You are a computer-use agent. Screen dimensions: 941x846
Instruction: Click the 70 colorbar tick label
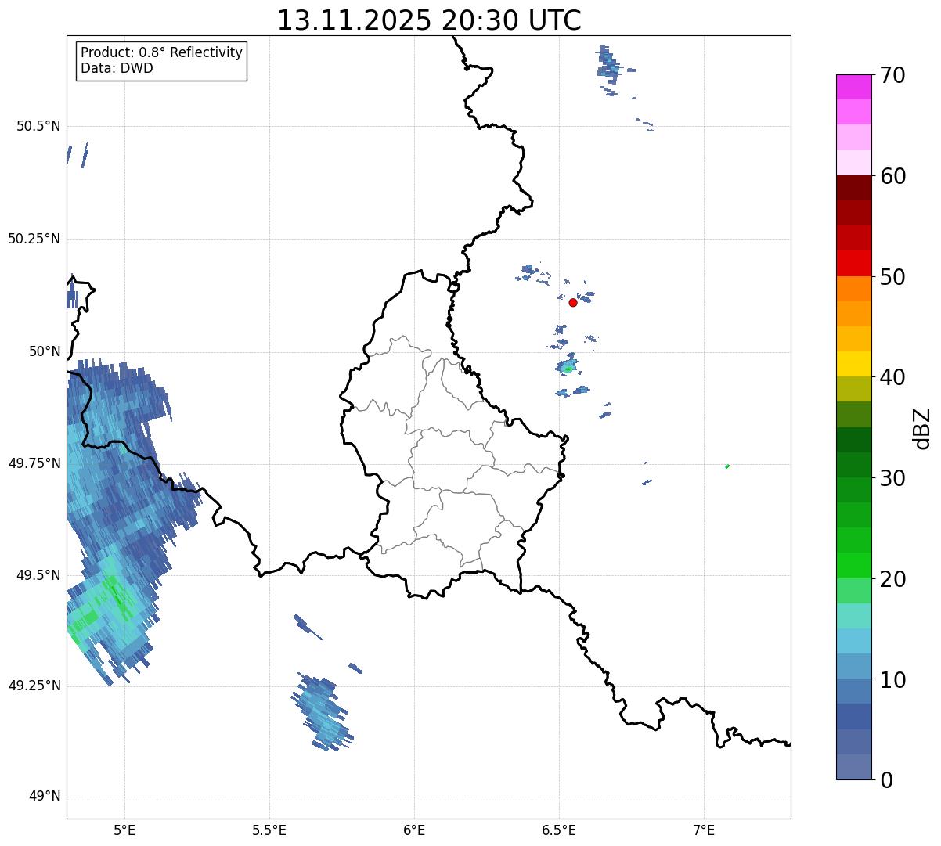892,75
